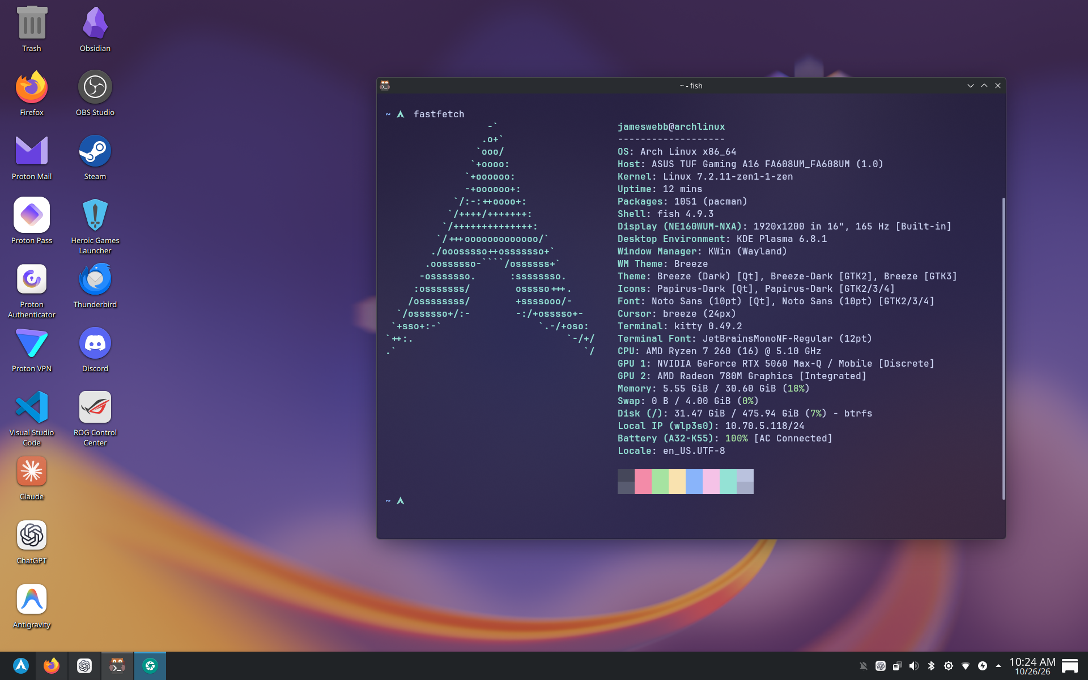Click the teal aperture taskbar icon

point(150,666)
